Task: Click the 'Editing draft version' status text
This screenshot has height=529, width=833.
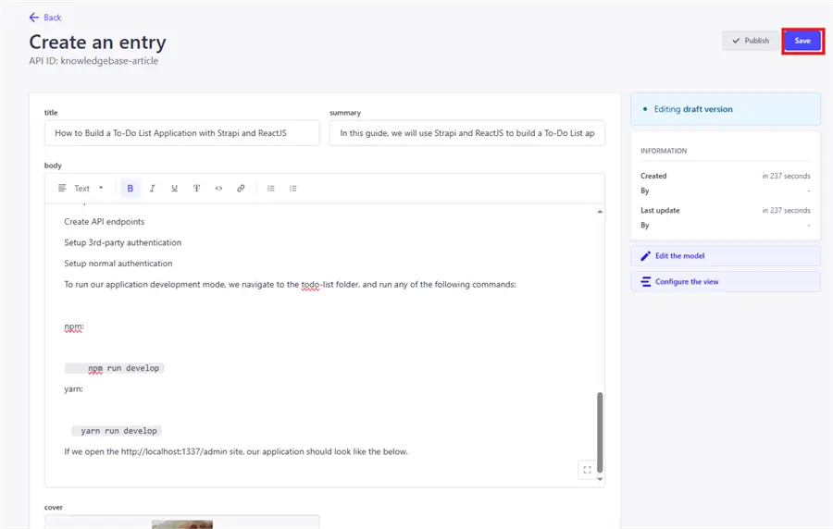Action: click(x=693, y=109)
